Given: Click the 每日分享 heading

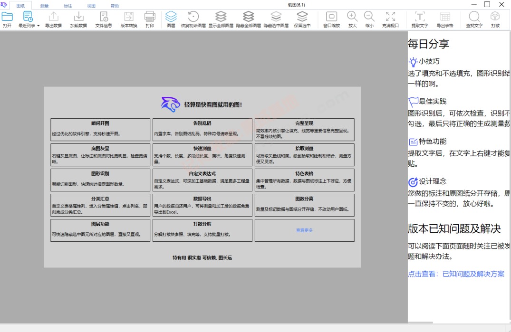Looking at the screenshot, I should coord(429,44).
